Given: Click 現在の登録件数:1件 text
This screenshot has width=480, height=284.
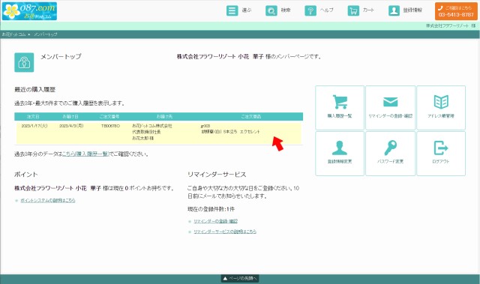Looking at the screenshot, I should [211, 209].
